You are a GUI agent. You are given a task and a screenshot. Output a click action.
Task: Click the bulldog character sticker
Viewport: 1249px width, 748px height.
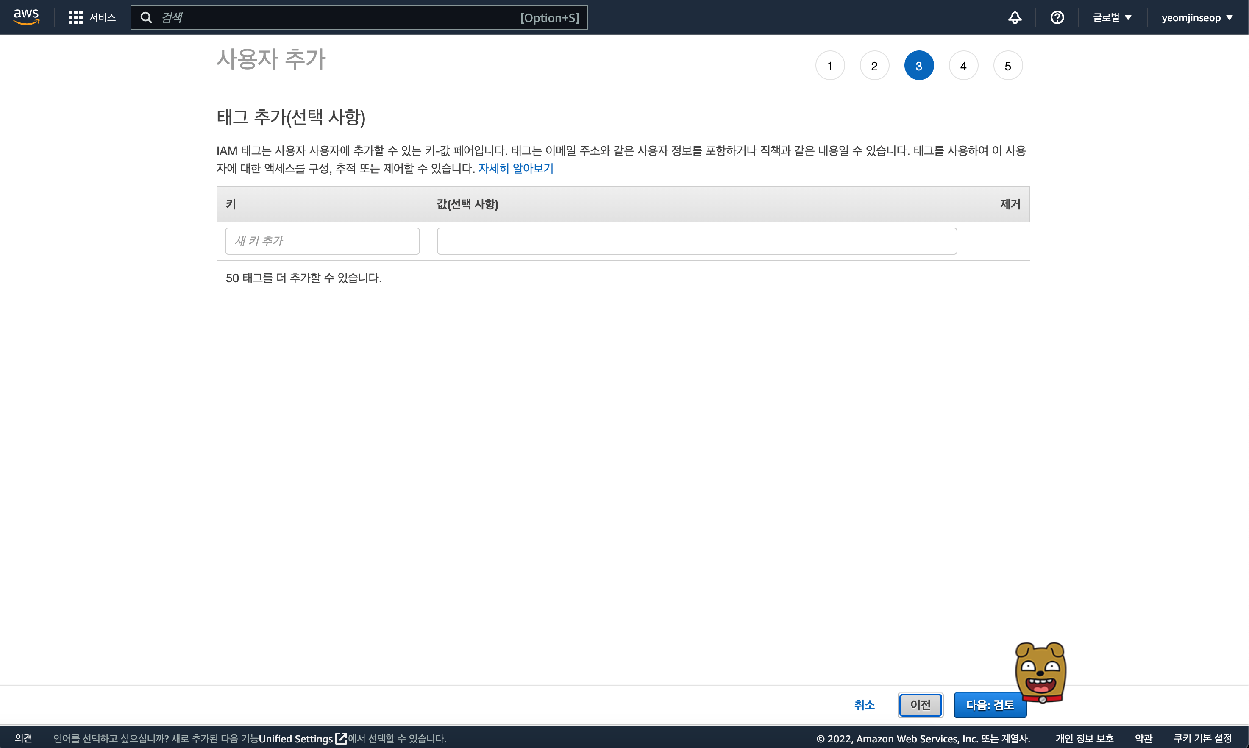pyautogui.click(x=1040, y=673)
